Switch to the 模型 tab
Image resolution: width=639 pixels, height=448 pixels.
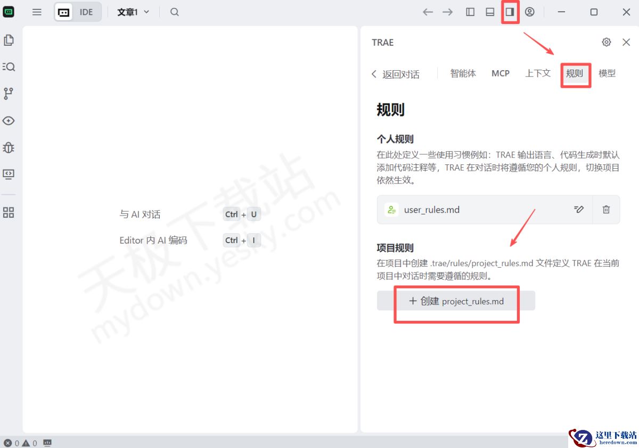[607, 73]
